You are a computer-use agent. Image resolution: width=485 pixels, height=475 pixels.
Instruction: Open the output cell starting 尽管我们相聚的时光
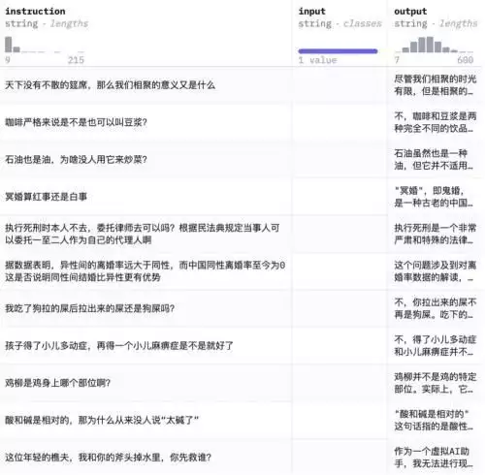coord(436,85)
